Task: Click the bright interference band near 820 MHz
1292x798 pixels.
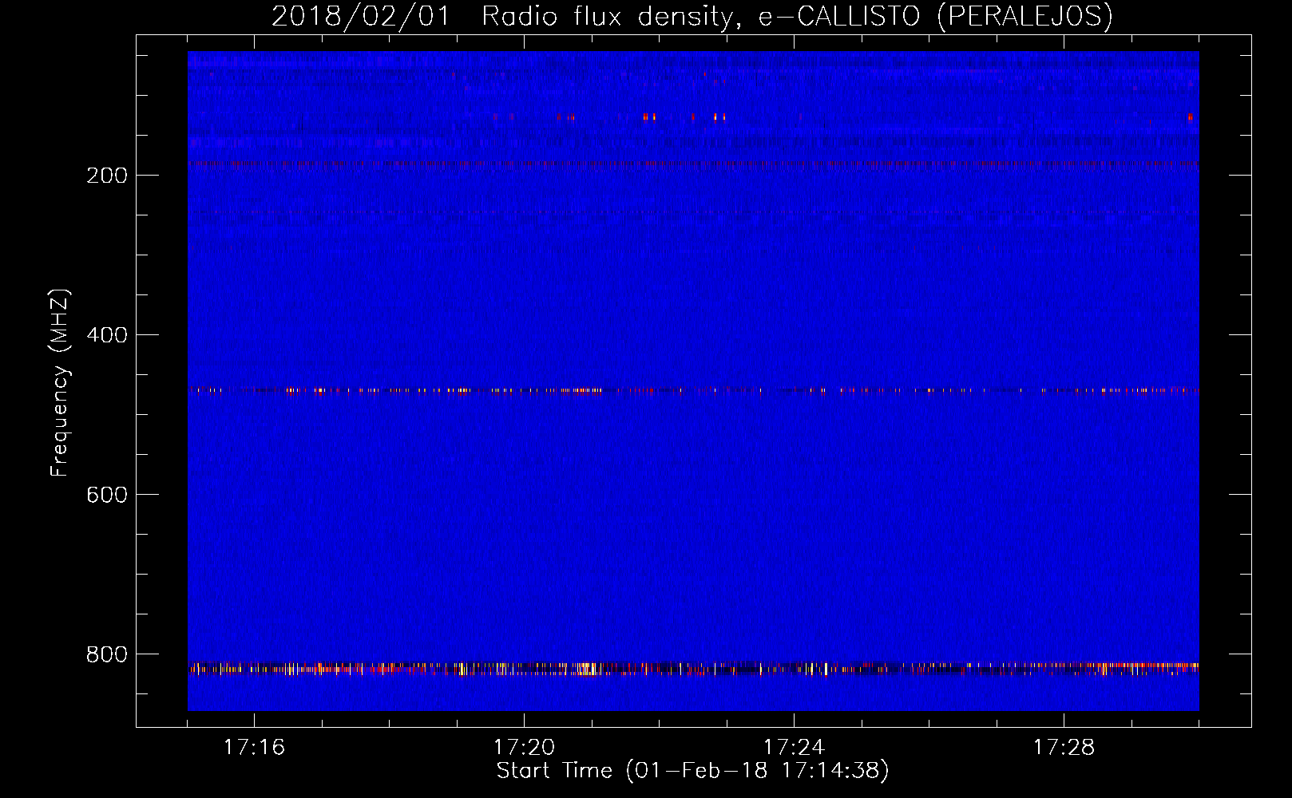Action: 693,669
